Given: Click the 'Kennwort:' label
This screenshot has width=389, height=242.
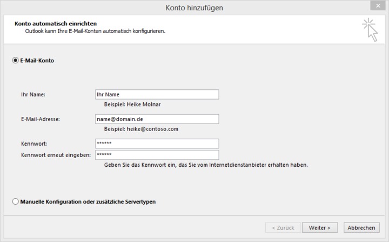Looking at the screenshot, I should pos(34,144).
